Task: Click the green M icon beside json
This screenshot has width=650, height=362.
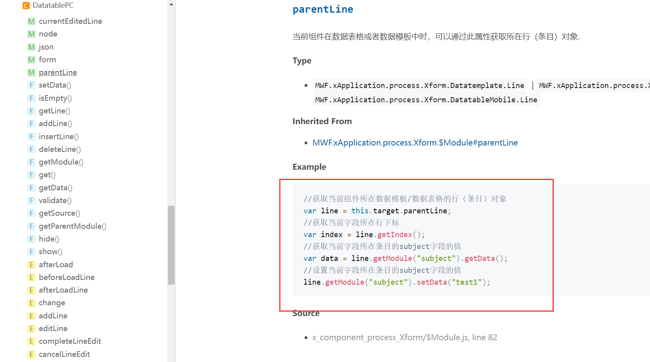Action: [31, 47]
